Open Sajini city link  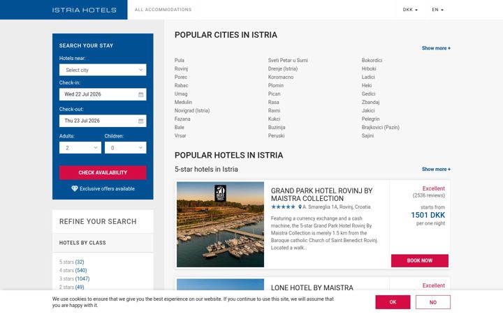pyautogui.click(x=367, y=135)
